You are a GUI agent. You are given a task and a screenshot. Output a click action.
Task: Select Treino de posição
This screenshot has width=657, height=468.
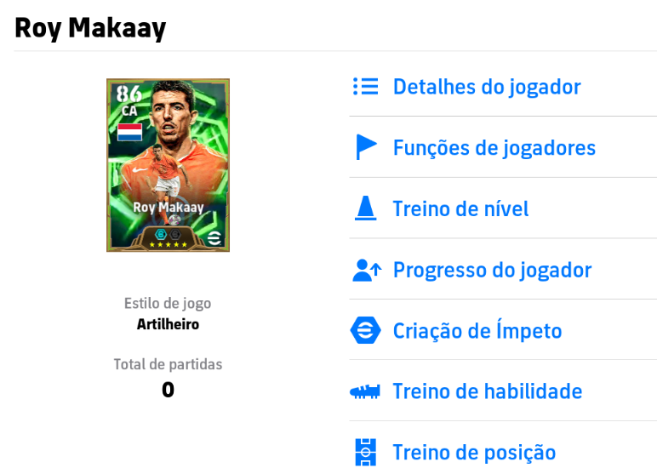coord(474,453)
